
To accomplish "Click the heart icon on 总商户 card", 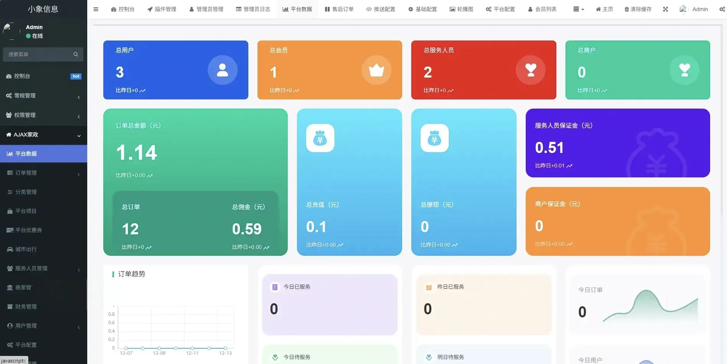I will click(x=685, y=70).
